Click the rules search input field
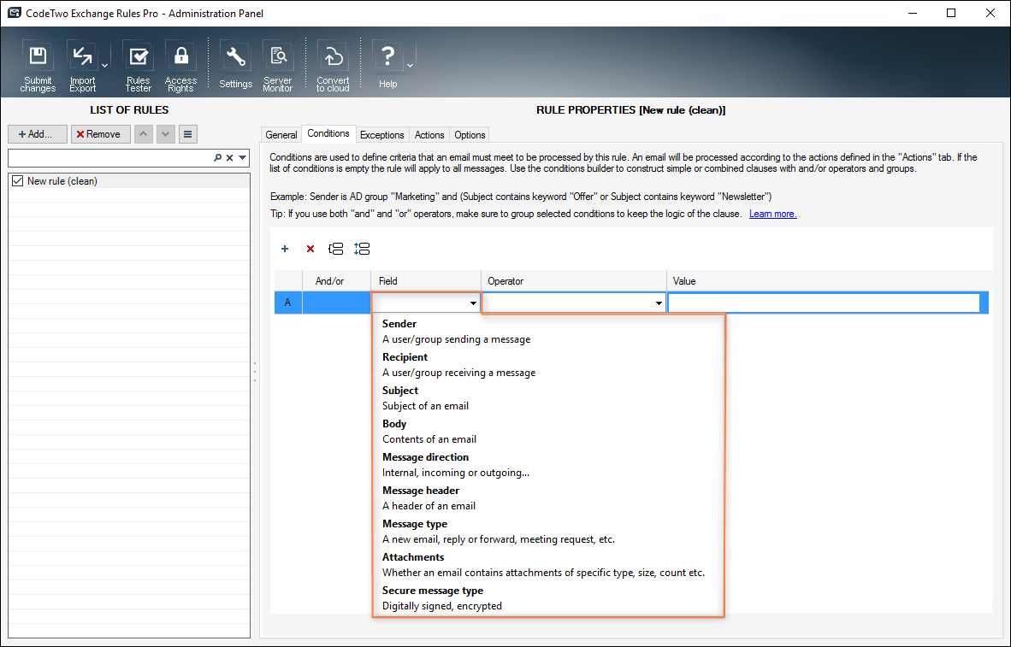Image resolution: width=1011 pixels, height=647 pixels. (109, 158)
